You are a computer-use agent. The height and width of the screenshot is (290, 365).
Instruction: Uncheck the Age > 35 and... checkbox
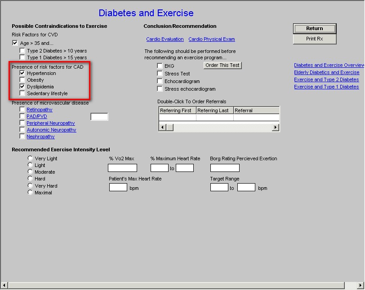pyautogui.click(x=15, y=43)
